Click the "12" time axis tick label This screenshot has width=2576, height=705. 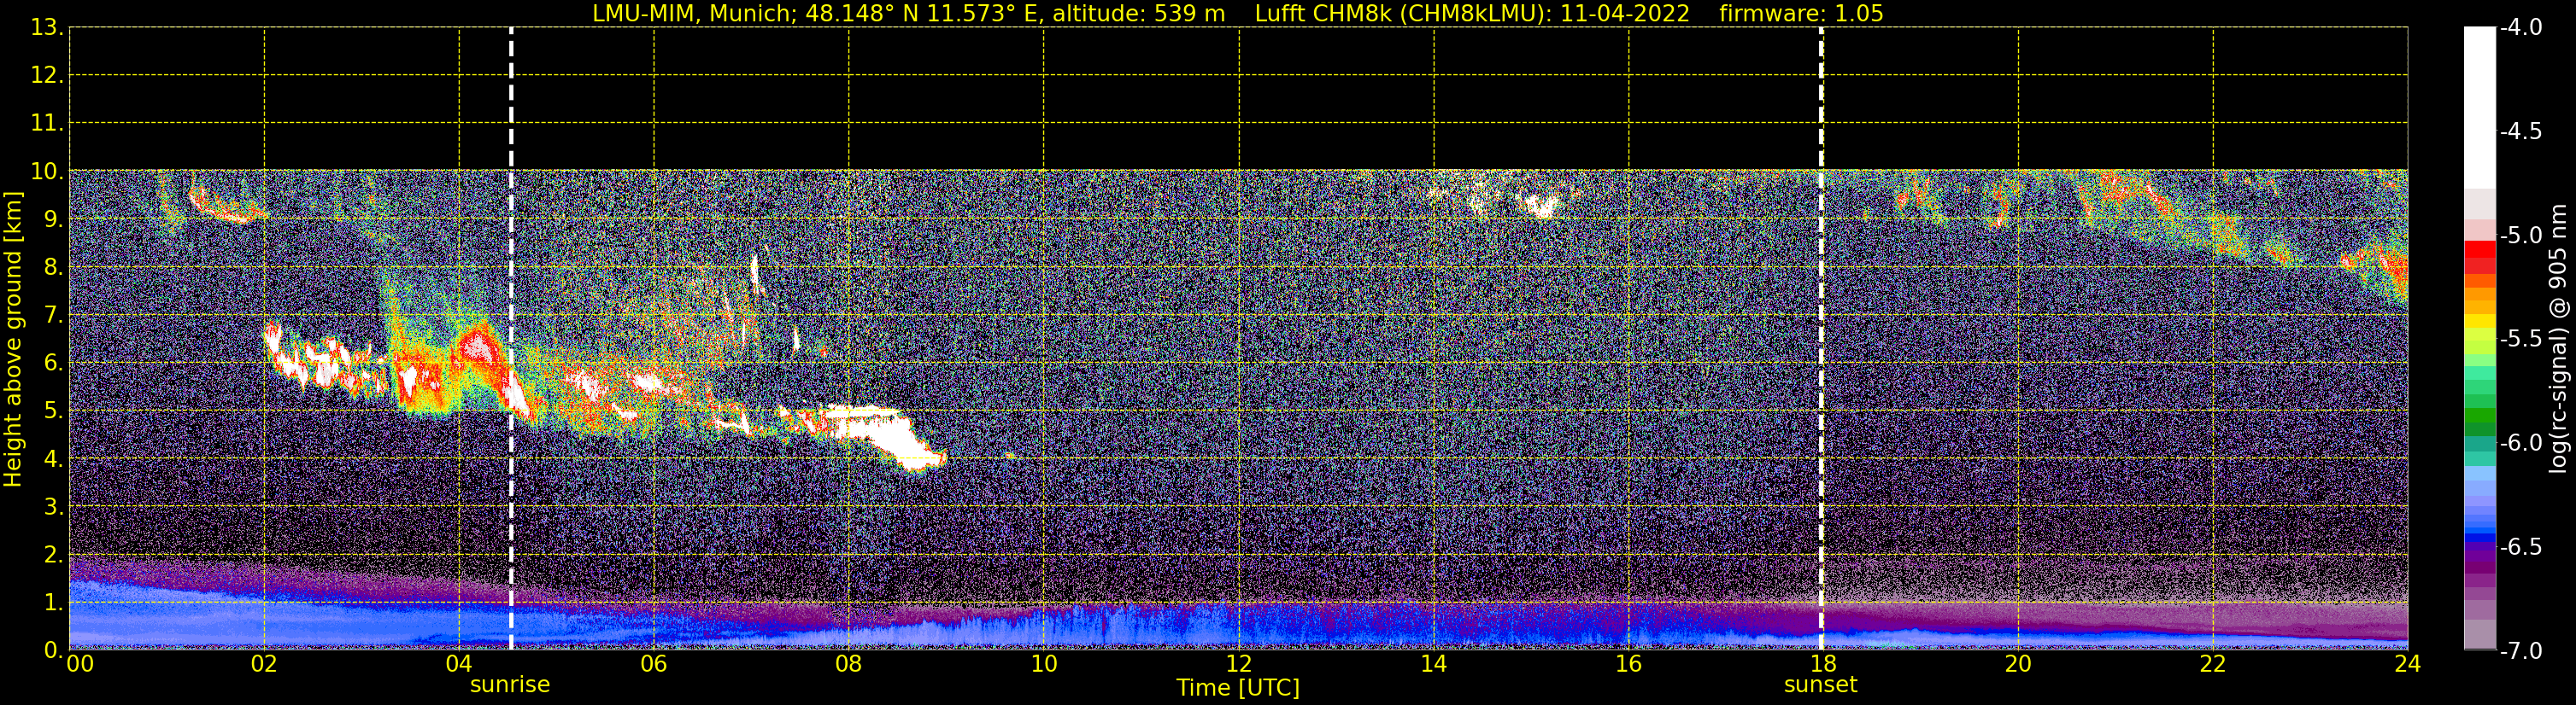coord(1239,664)
